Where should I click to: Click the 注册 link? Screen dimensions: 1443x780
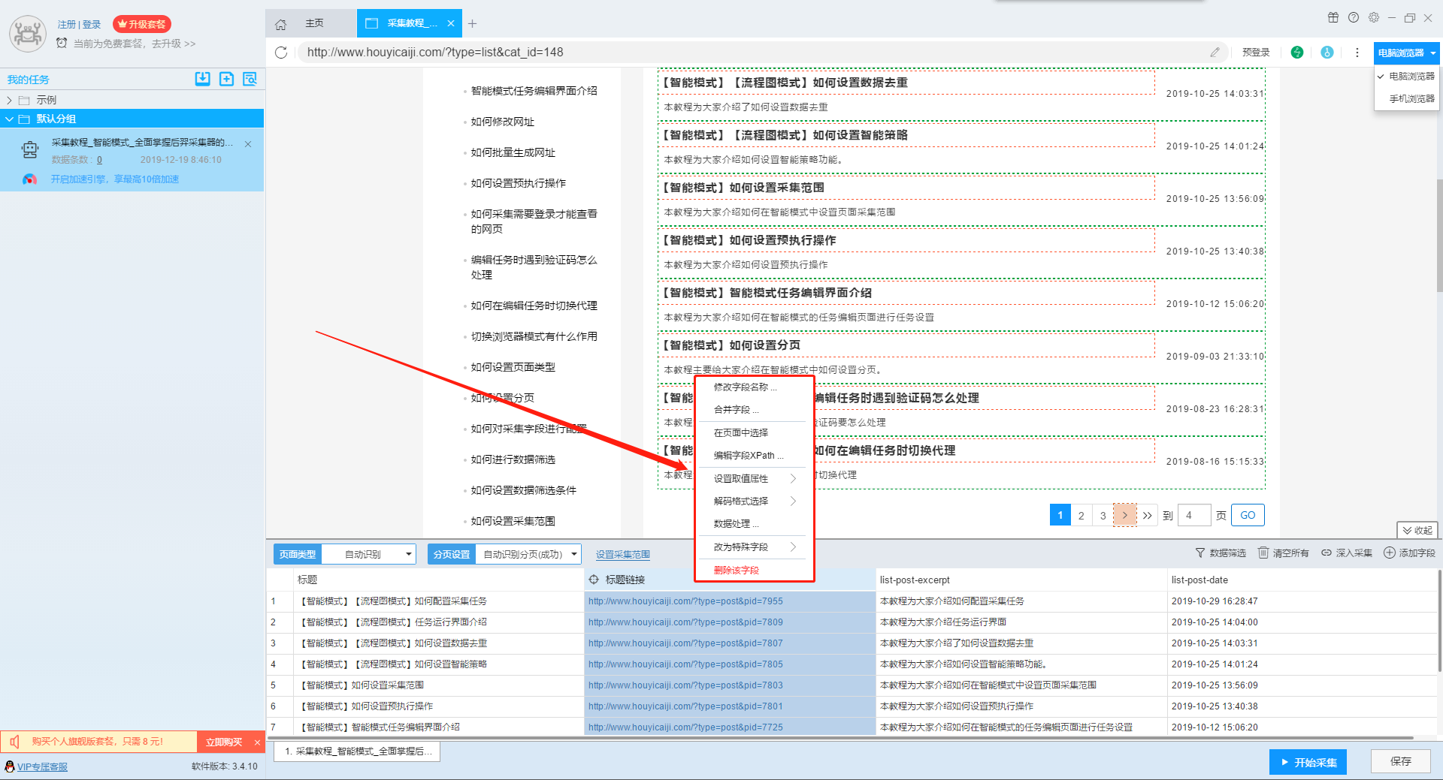click(67, 25)
